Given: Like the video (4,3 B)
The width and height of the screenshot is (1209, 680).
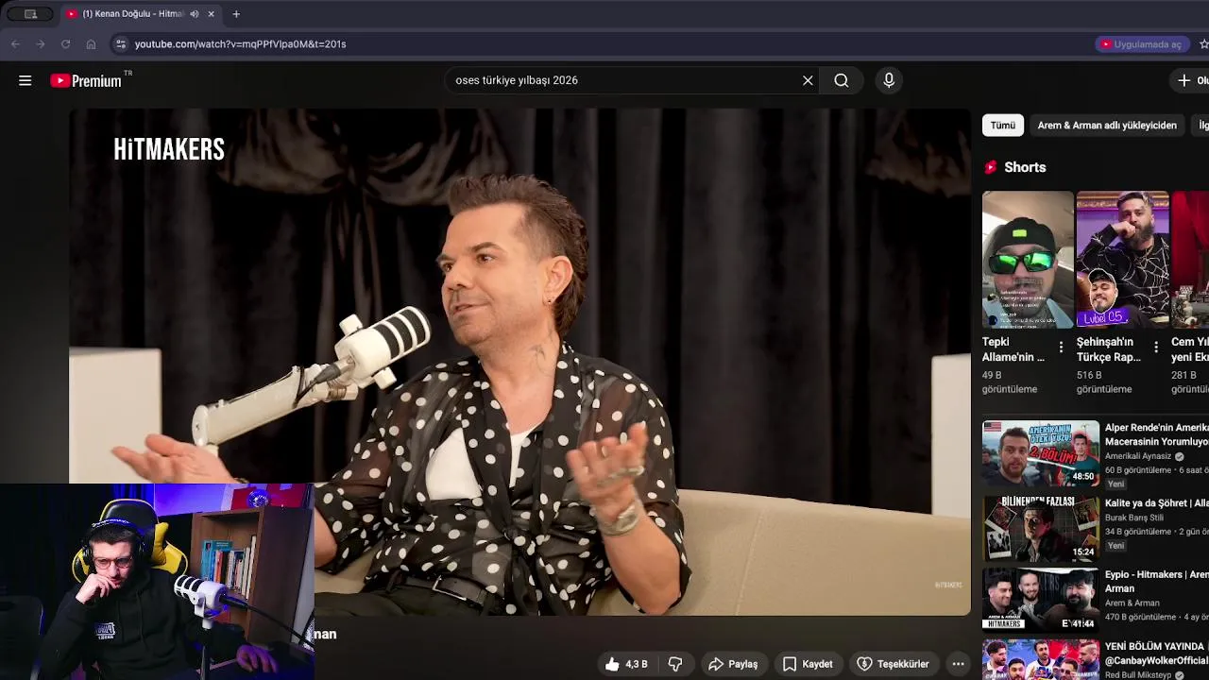Looking at the screenshot, I should [627, 664].
